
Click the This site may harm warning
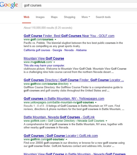(44, 66)
